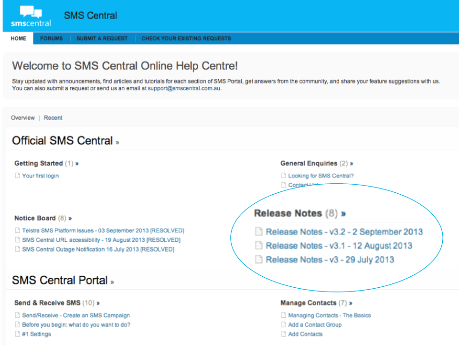Screen dimensions: 459x345
Task: Open Looking for SMS Central? article
Action: (321, 176)
